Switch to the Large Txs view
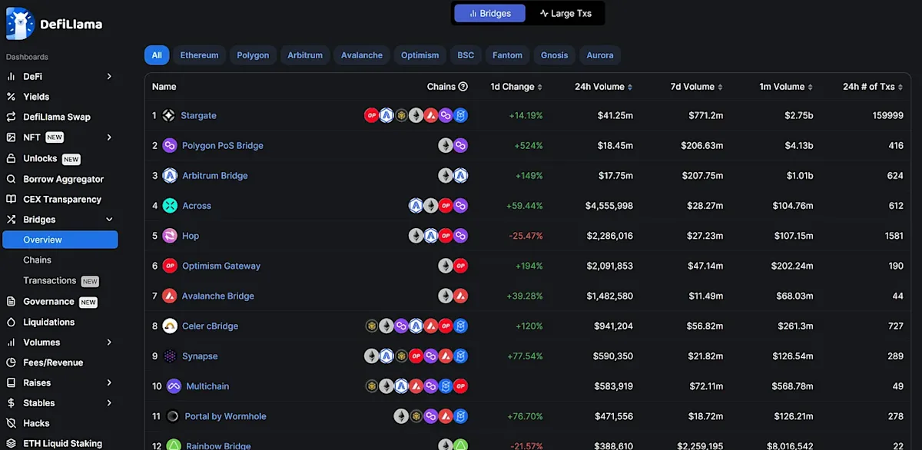The width and height of the screenshot is (922, 450). click(565, 13)
